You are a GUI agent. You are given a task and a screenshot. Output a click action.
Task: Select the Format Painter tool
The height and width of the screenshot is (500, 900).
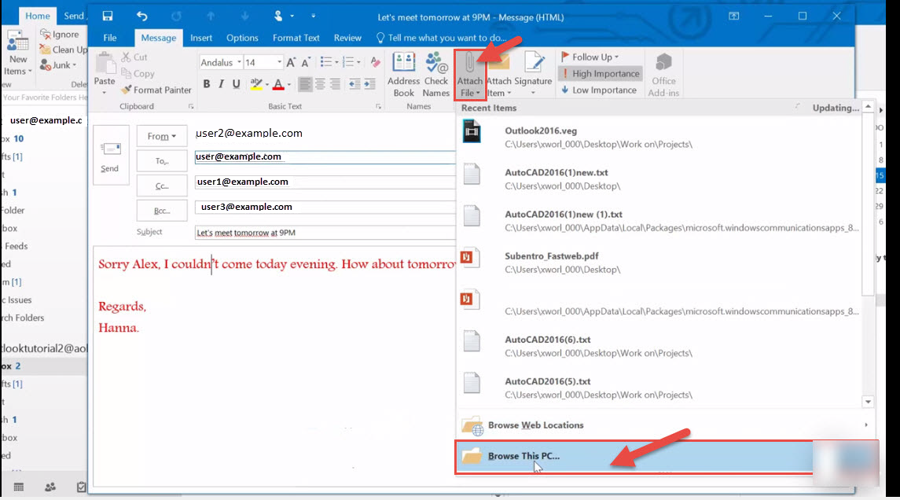click(156, 90)
